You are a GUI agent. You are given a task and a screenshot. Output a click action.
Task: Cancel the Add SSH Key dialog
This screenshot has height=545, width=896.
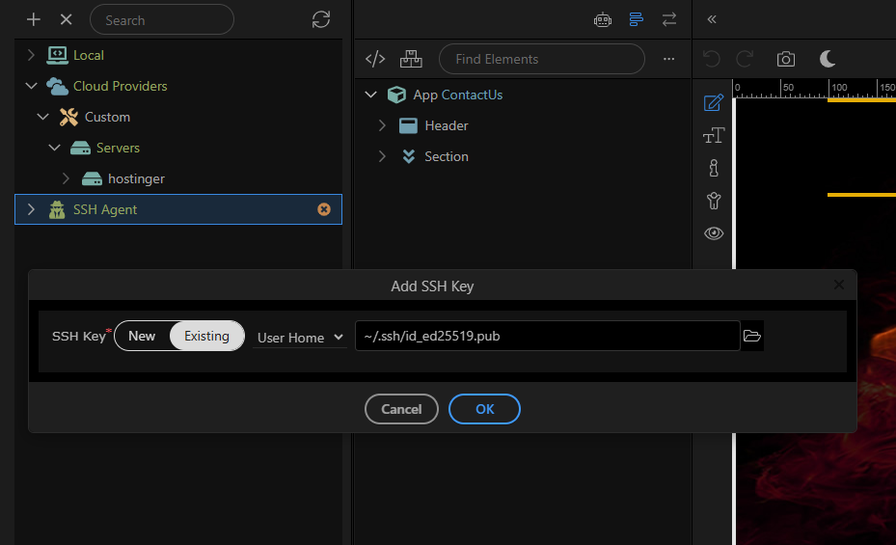402,409
